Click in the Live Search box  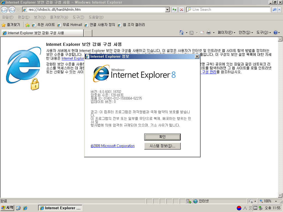coord(228,10)
